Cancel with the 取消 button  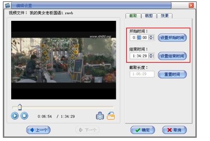coord(174,130)
